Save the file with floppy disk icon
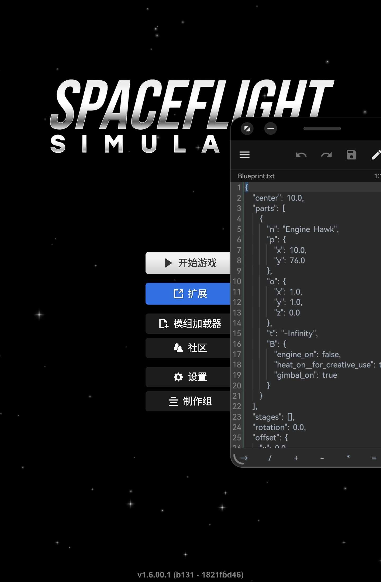This screenshot has width=381, height=582. click(x=351, y=155)
